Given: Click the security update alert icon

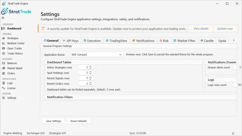Looking at the screenshot, I should pos(43,29).
